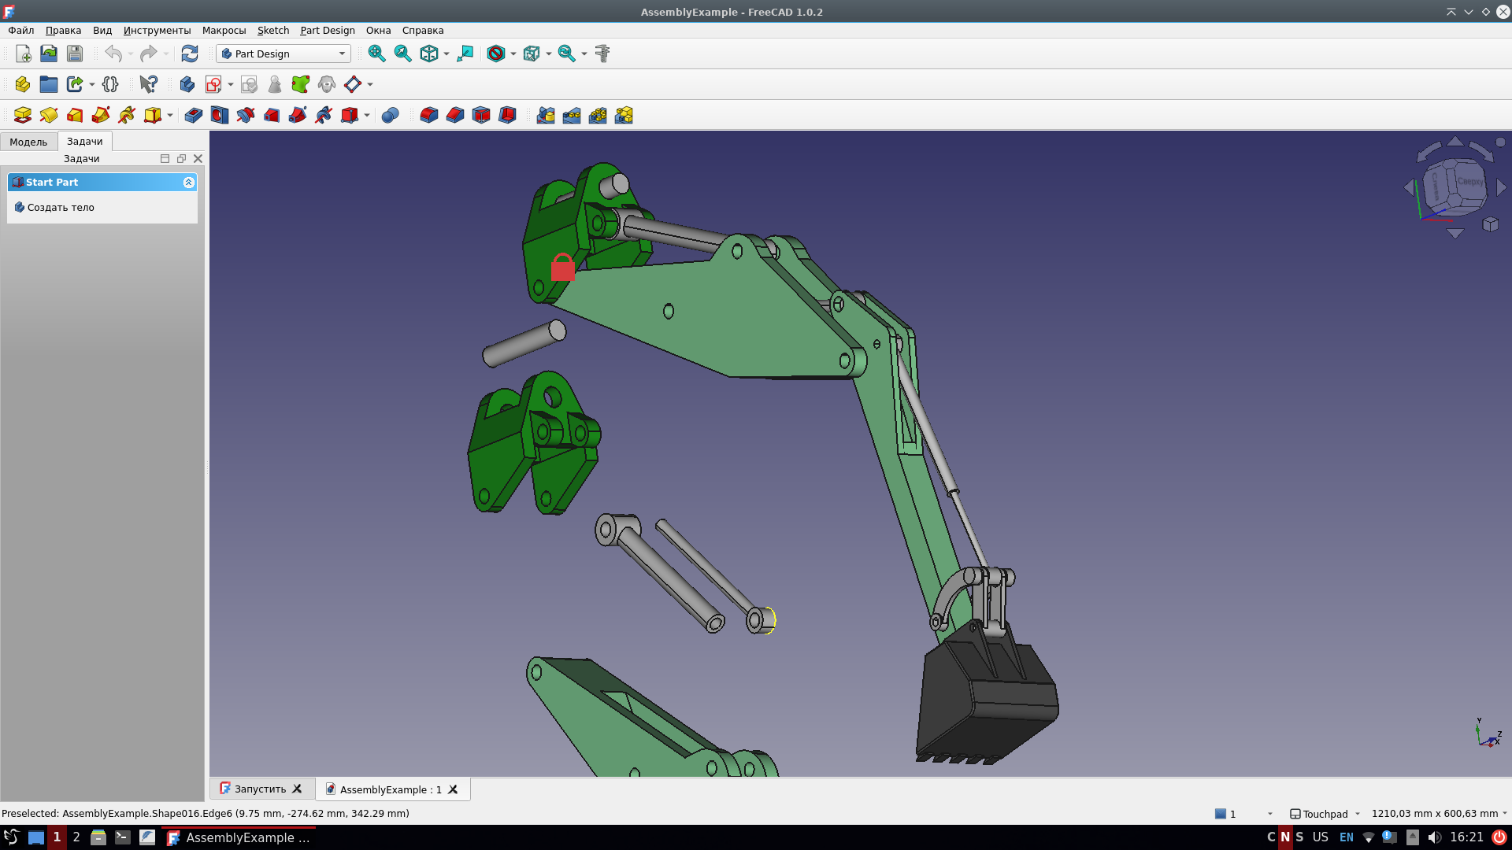Create a Revolution feature
The height and width of the screenshot is (850, 1512).
(x=48, y=115)
